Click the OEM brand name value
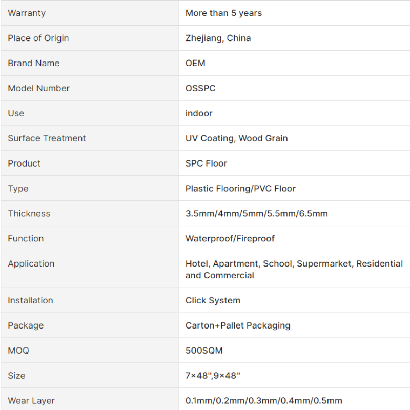 point(195,63)
